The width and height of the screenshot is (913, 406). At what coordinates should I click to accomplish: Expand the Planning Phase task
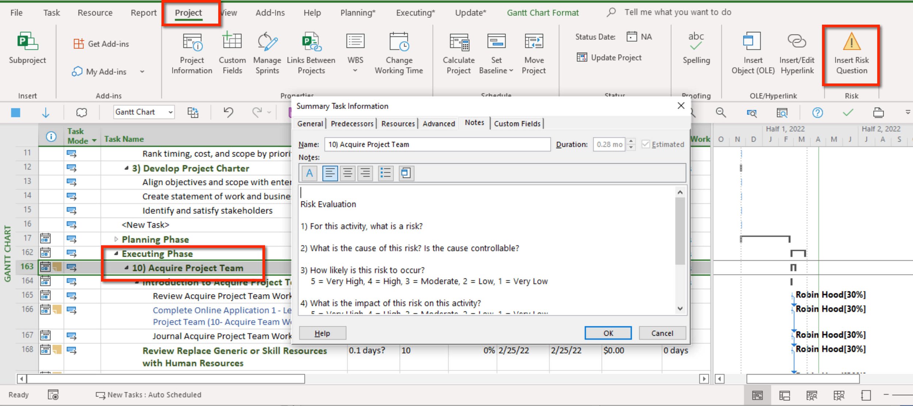click(x=116, y=239)
